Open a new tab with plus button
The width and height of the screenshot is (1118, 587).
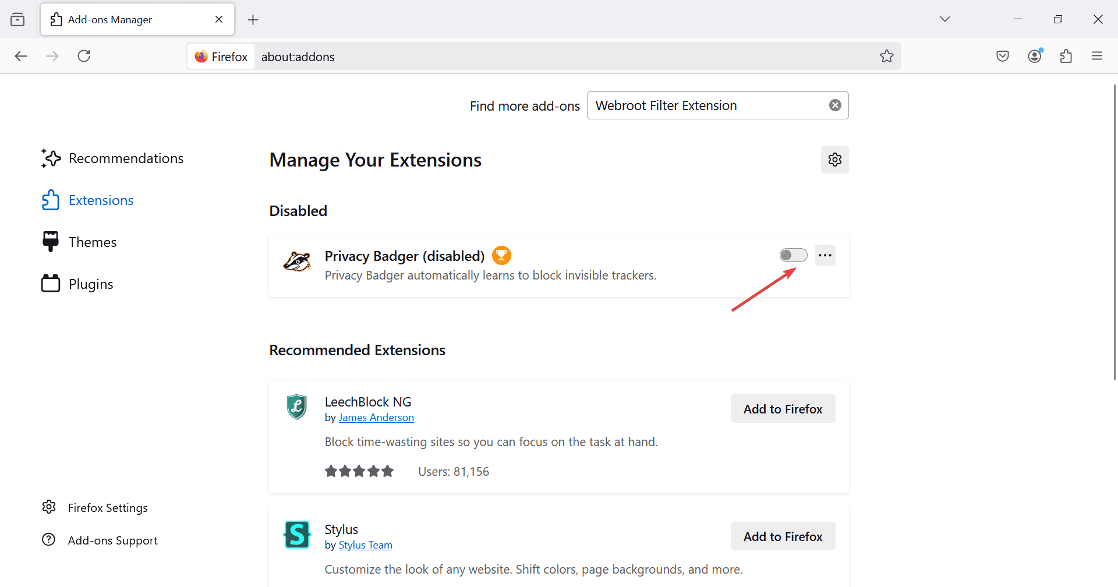(253, 20)
